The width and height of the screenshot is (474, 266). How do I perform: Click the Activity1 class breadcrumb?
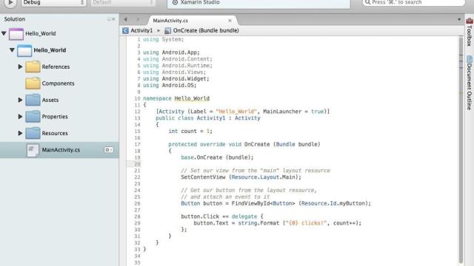pyautogui.click(x=141, y=30)
